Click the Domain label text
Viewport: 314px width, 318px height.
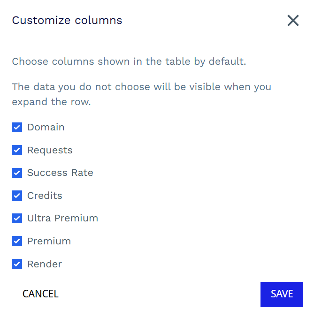(x=46, y=127)
